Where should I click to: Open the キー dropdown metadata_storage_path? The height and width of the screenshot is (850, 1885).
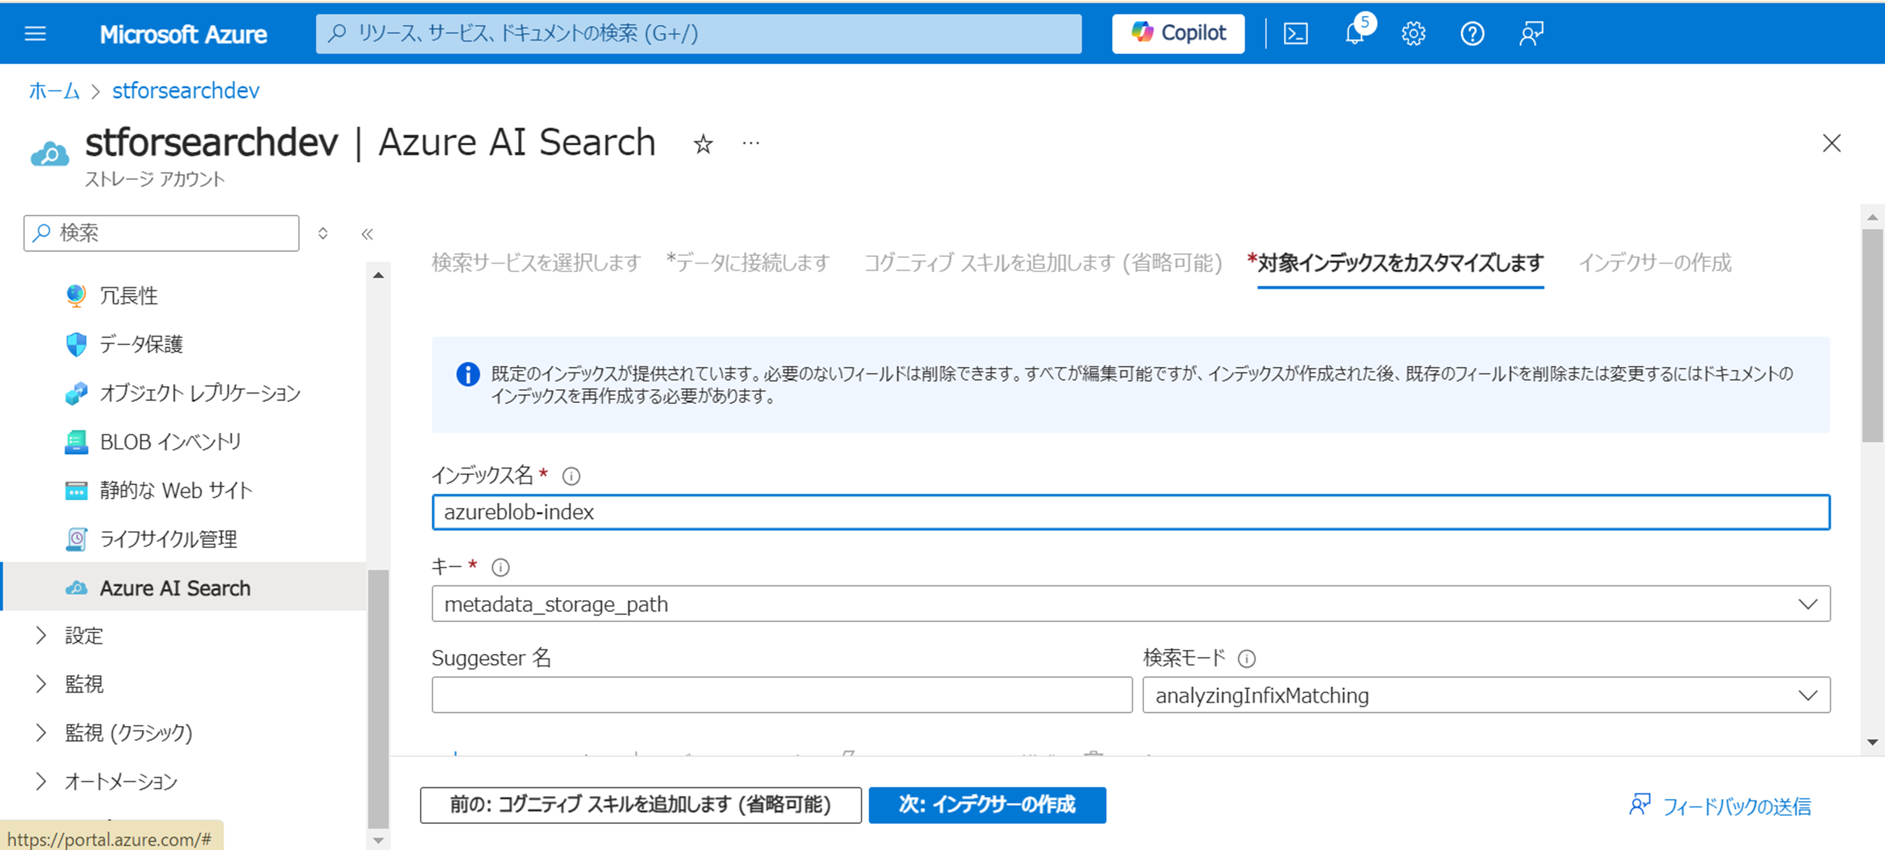click(1131, 604)
